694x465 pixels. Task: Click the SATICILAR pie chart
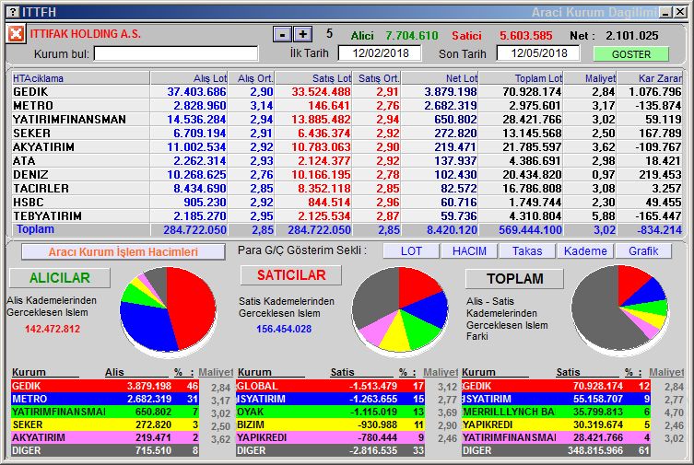[x=400, y=310]
